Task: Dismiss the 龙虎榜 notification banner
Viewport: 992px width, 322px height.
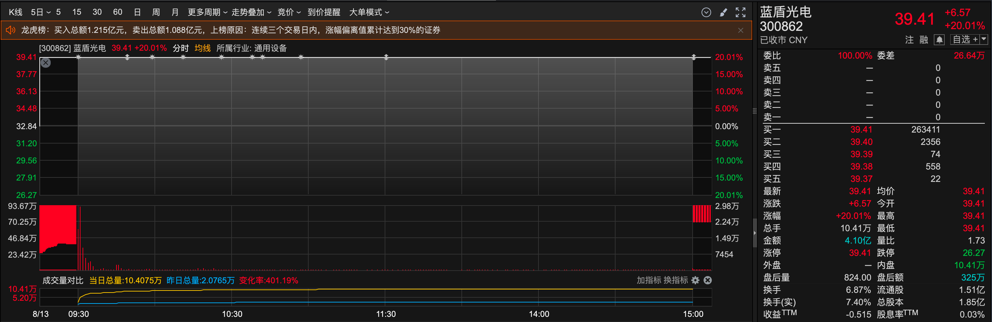Action: pyautogui.click(x=740, y=30)
